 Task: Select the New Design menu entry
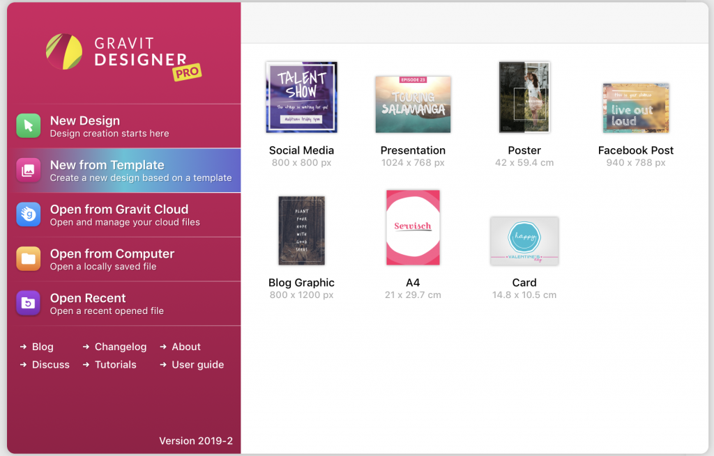coord(124,126)
